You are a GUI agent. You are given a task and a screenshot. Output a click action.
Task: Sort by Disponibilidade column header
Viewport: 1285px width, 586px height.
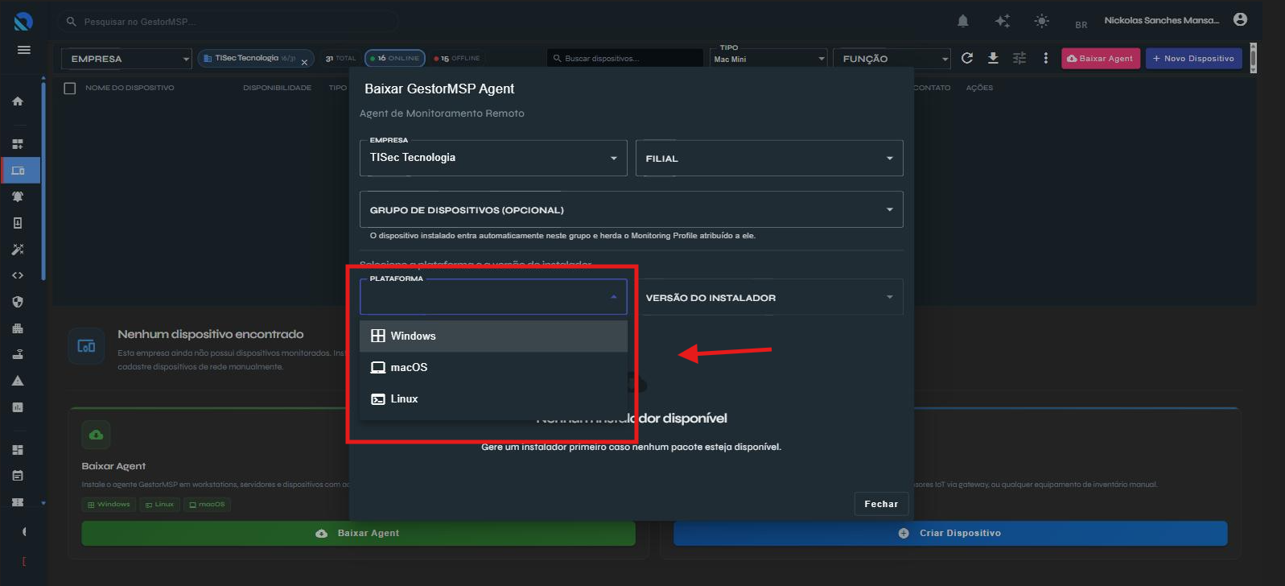tap(277, 88)
